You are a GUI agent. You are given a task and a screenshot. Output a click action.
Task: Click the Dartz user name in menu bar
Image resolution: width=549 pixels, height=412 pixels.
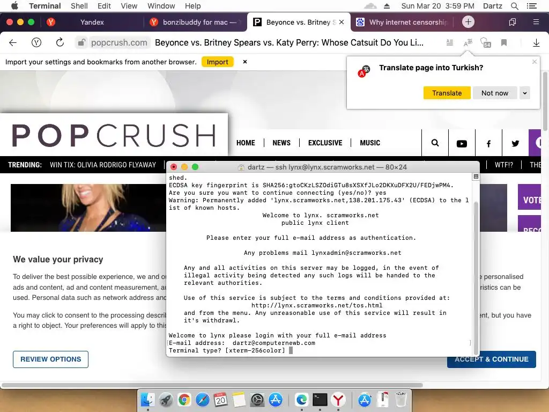point(492,6)
